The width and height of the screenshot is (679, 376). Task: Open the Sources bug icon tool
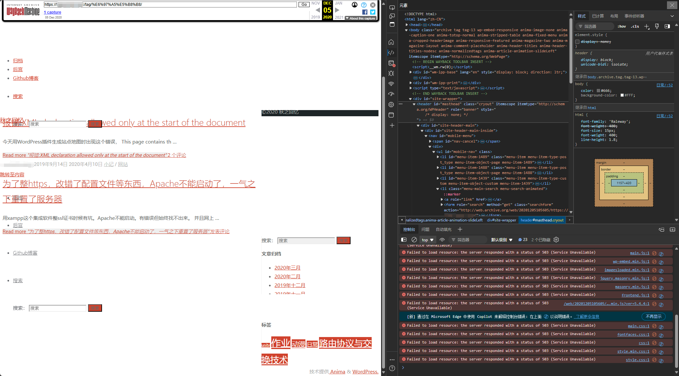click(391, 73)
